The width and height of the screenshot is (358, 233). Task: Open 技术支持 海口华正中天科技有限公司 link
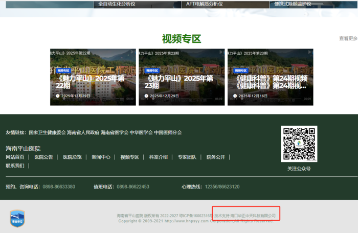[x=245, y=216]
